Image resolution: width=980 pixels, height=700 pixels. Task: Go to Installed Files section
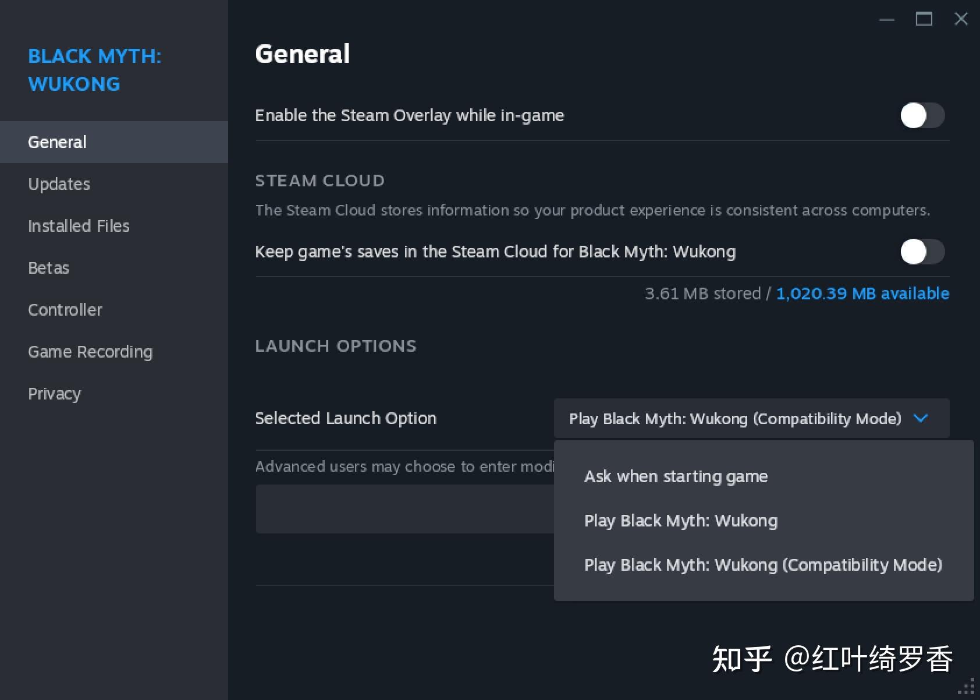(x=79, y=226)
